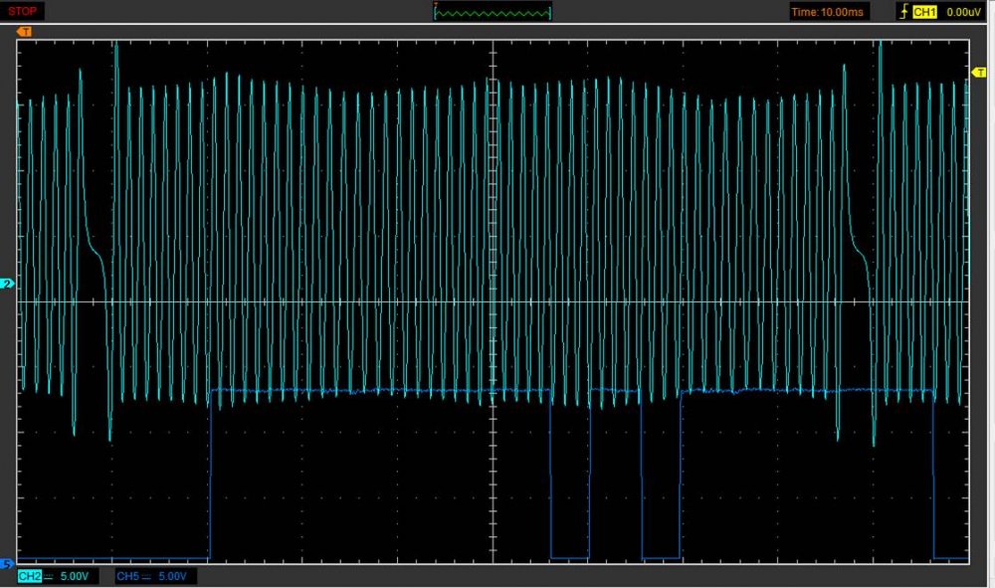Select the channel 5 ground level marker
The image size is (995, 588).
8,564
